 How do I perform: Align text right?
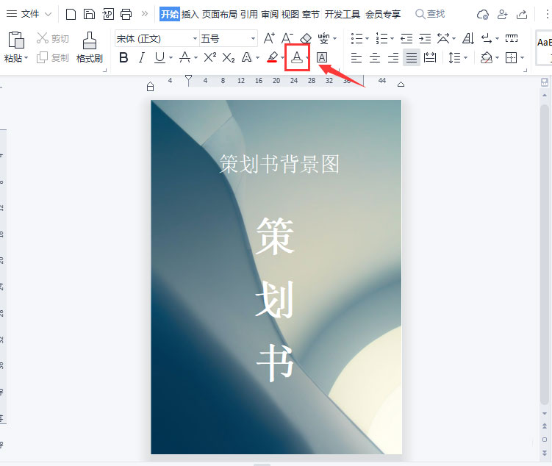click(393, 57)
